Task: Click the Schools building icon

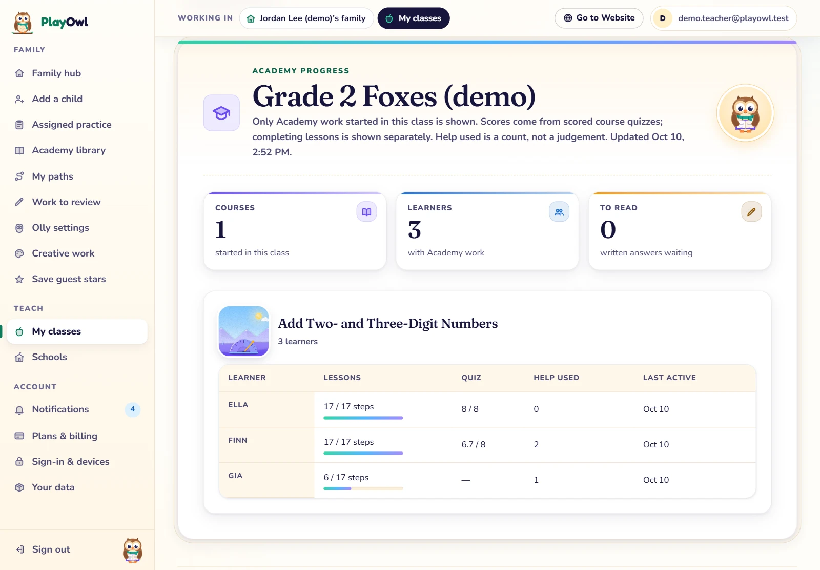Action: [19, 357]
